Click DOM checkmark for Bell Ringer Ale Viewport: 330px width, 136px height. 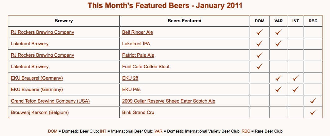click(260, 32)
